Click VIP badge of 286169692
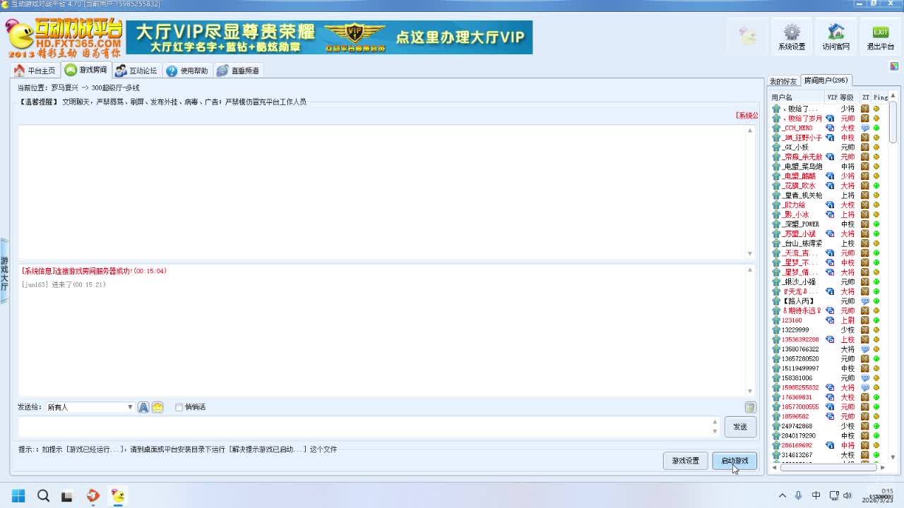 click(x=830, y=445)
